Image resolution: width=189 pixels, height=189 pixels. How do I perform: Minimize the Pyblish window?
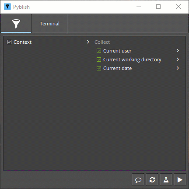[139, 7]
